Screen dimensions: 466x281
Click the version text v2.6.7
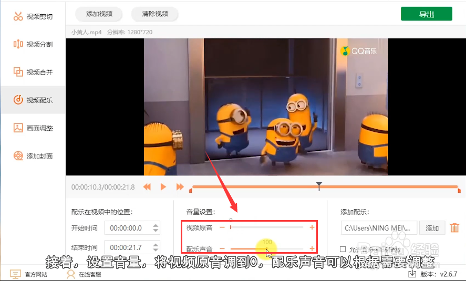click(x=449, y=274)
